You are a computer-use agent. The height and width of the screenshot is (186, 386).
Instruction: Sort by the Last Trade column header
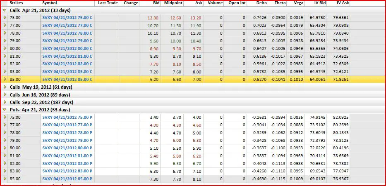108,3
